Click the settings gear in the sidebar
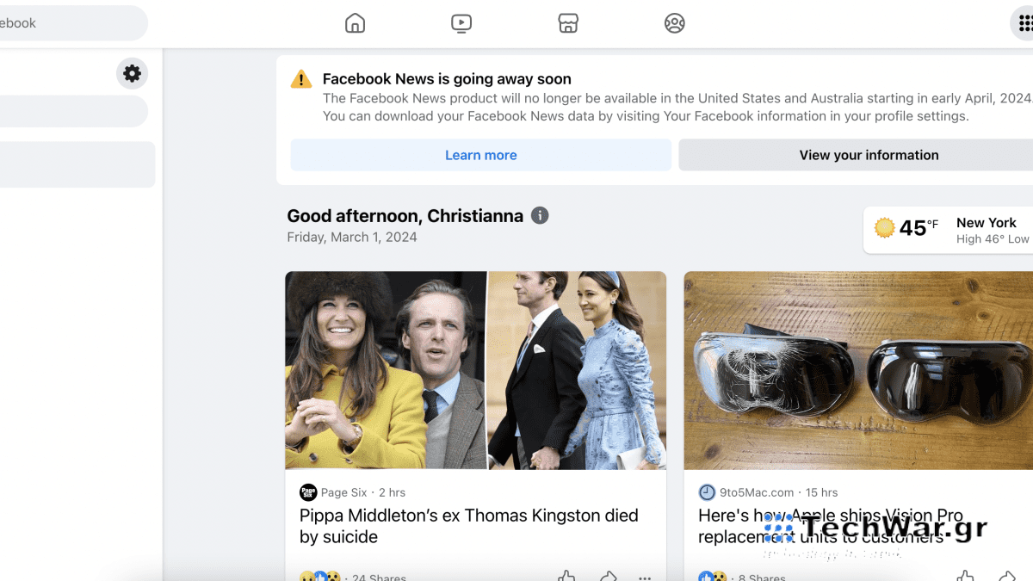This screenshot has height=581, width=1033. tap(132, 74)
